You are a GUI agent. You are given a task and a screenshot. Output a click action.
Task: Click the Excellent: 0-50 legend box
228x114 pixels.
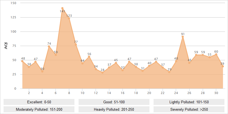(39, 102)
